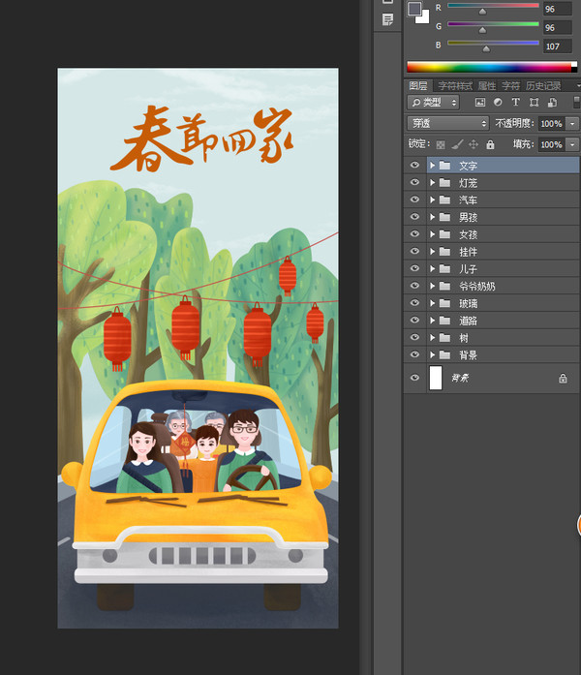Lock position move icon
Image resolution: width=581 pixels, height=675 pixels.
474,144
